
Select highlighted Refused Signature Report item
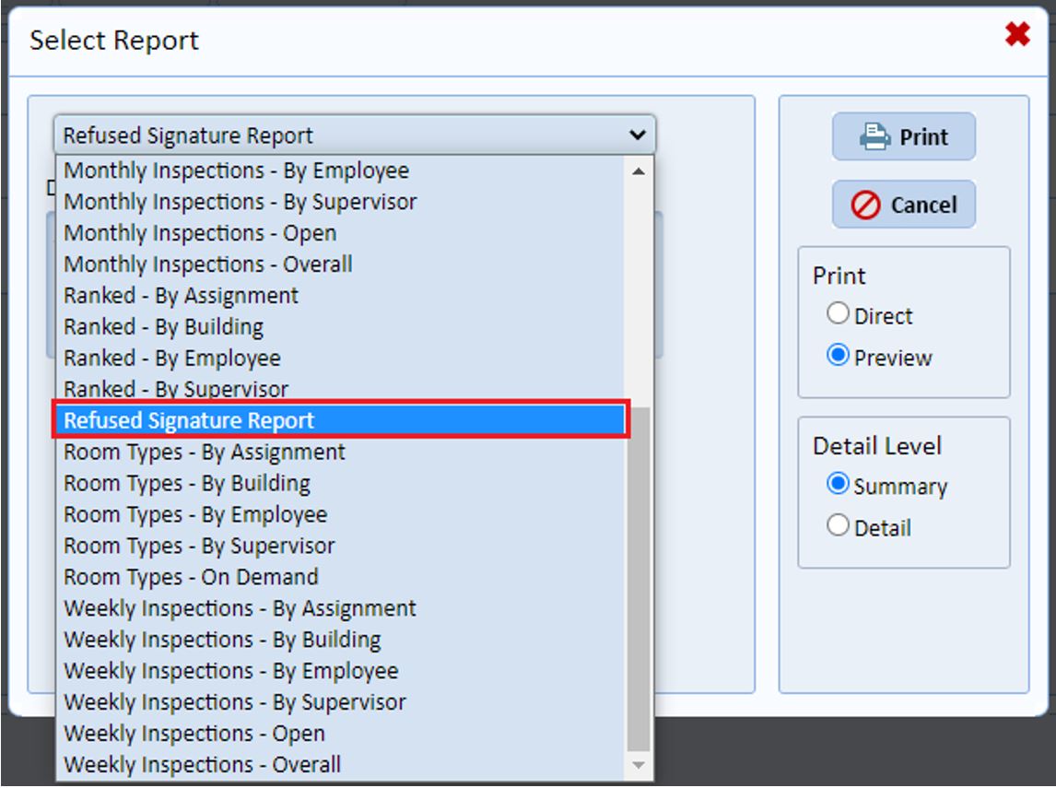pos(189,420)
